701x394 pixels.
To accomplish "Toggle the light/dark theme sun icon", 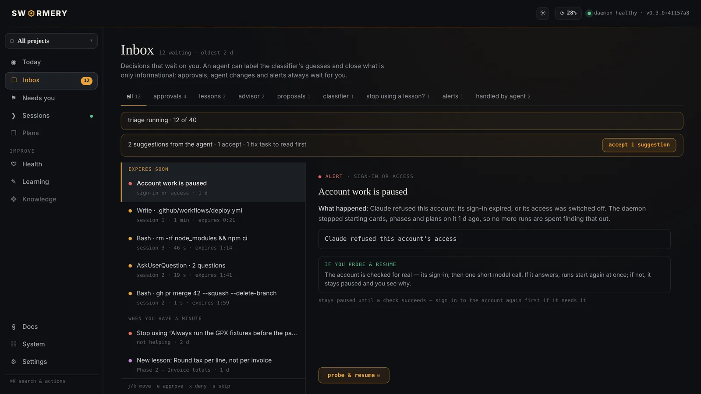I will 543,13.
